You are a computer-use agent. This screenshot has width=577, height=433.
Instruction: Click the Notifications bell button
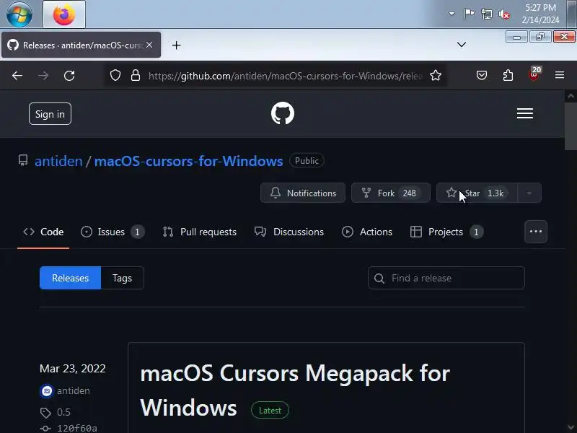point(303,193)
